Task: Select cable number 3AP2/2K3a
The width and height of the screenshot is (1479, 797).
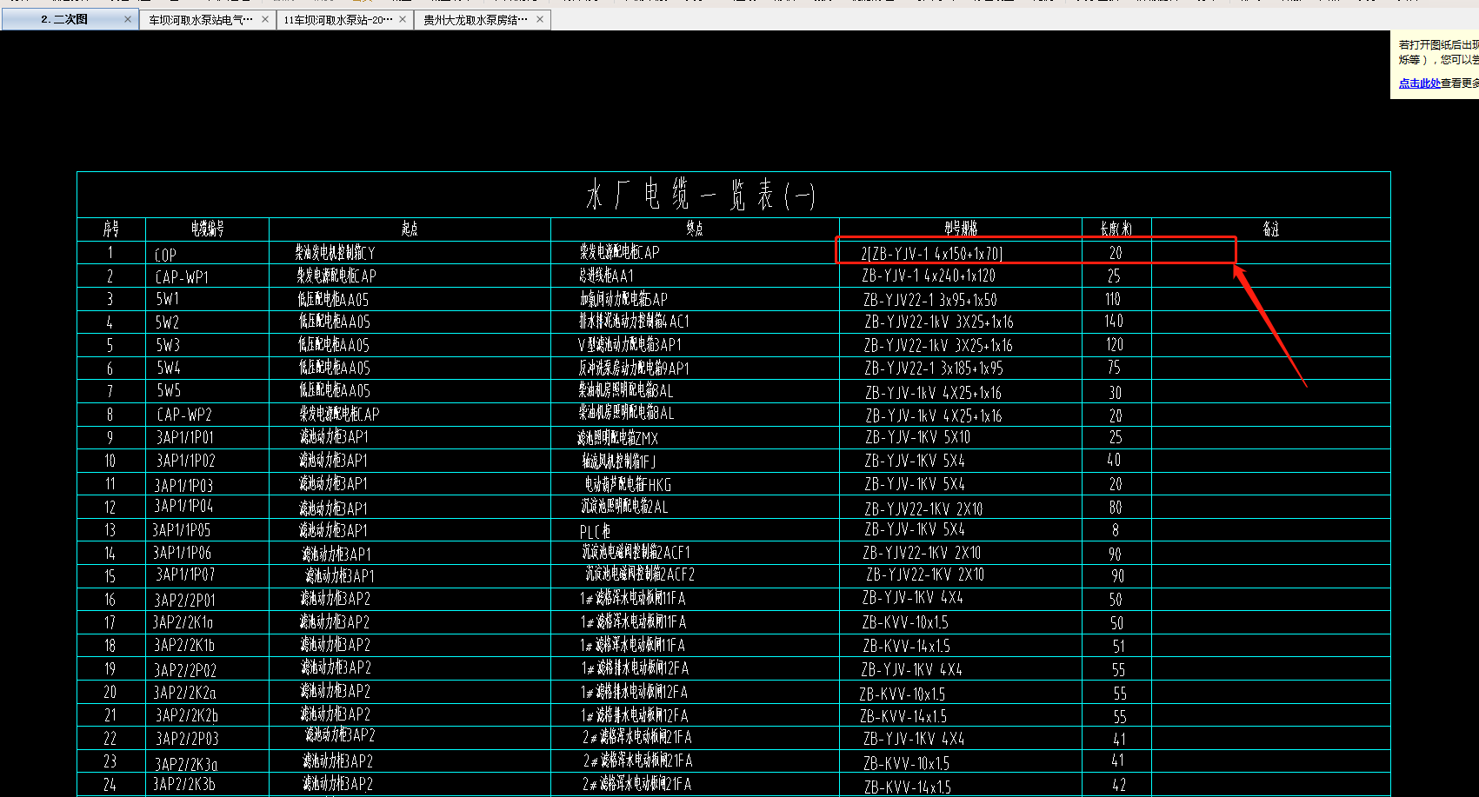Action: pyautogui.click(x=186, y=764)
